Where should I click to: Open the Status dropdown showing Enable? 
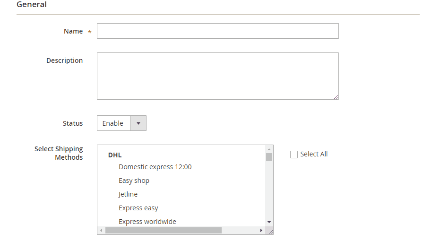pos(121,123)
